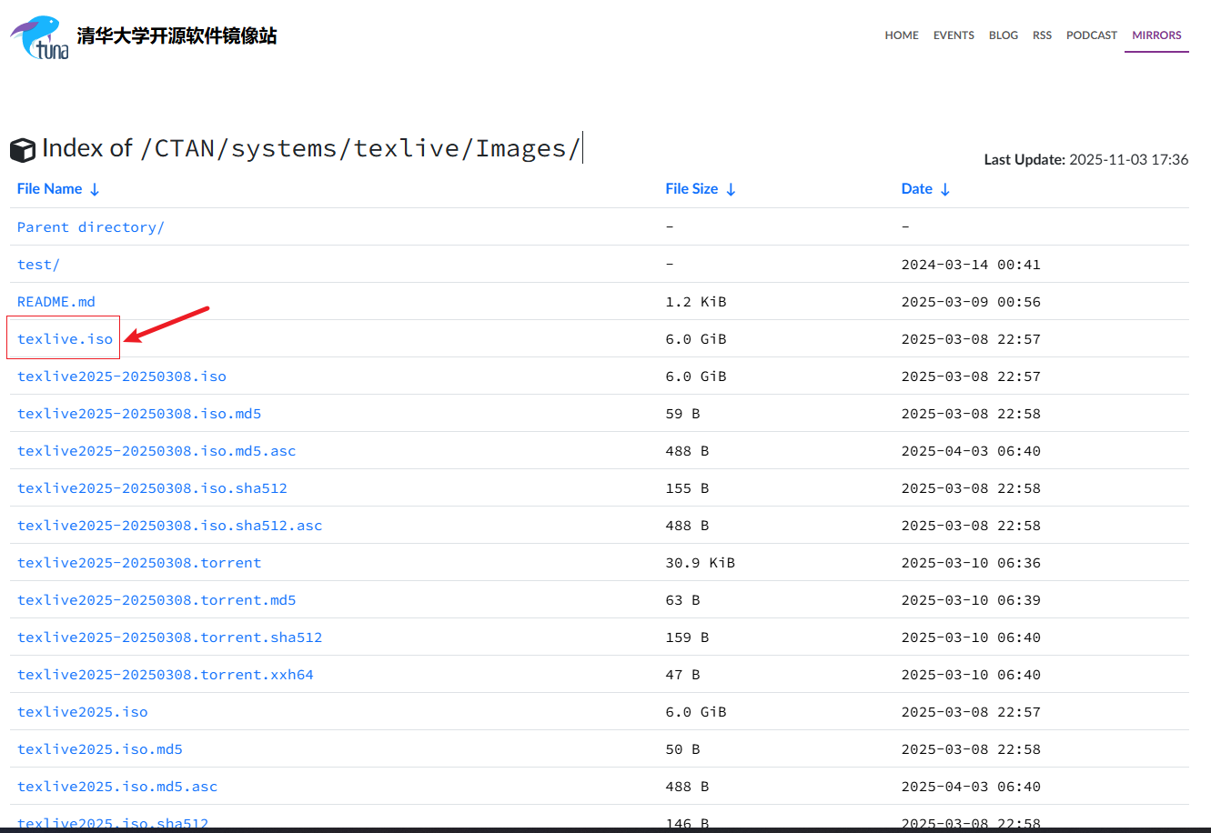Open texlive2025-20250308.iso.sha512

(152, 488)
